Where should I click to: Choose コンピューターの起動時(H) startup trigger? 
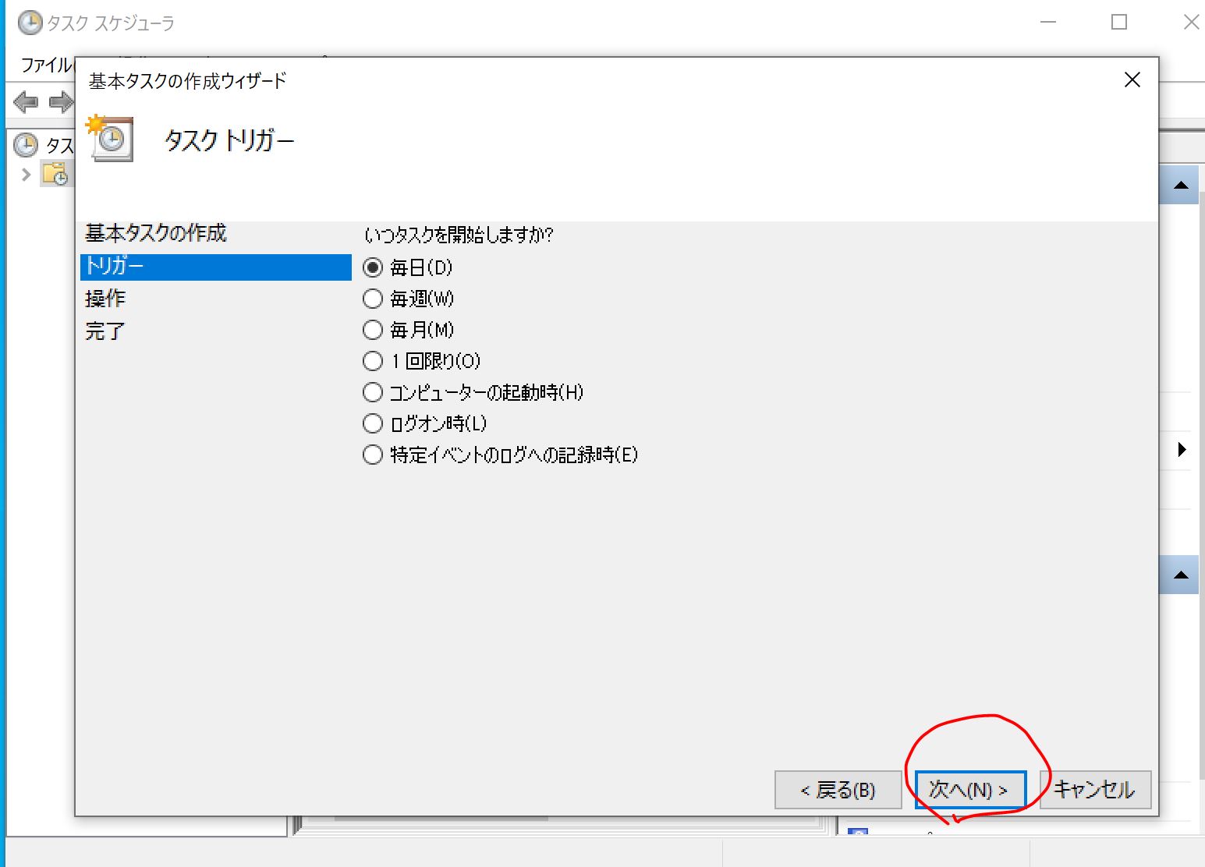(x=373, y=392)
